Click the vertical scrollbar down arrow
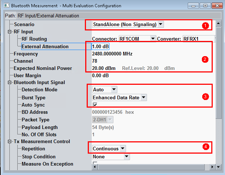The width and height of the screenshot is (225, 175). tap(218, 167)
